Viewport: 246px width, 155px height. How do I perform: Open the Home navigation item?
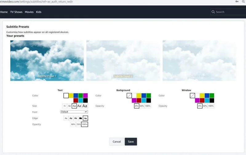pyautogui.click(x=4, y=12)
